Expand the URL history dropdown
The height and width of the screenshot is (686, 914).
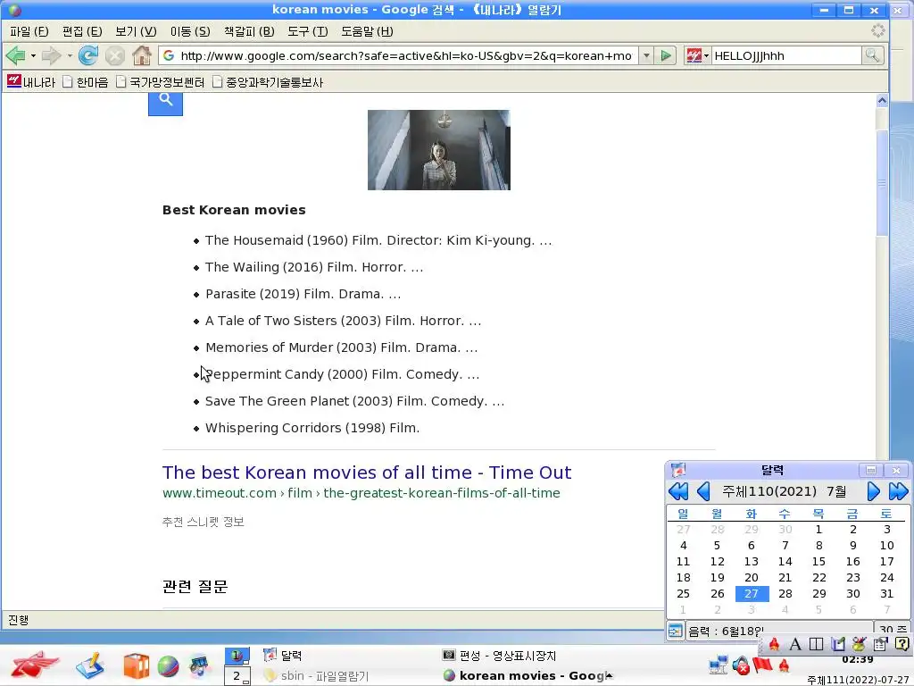pos(646,56)
